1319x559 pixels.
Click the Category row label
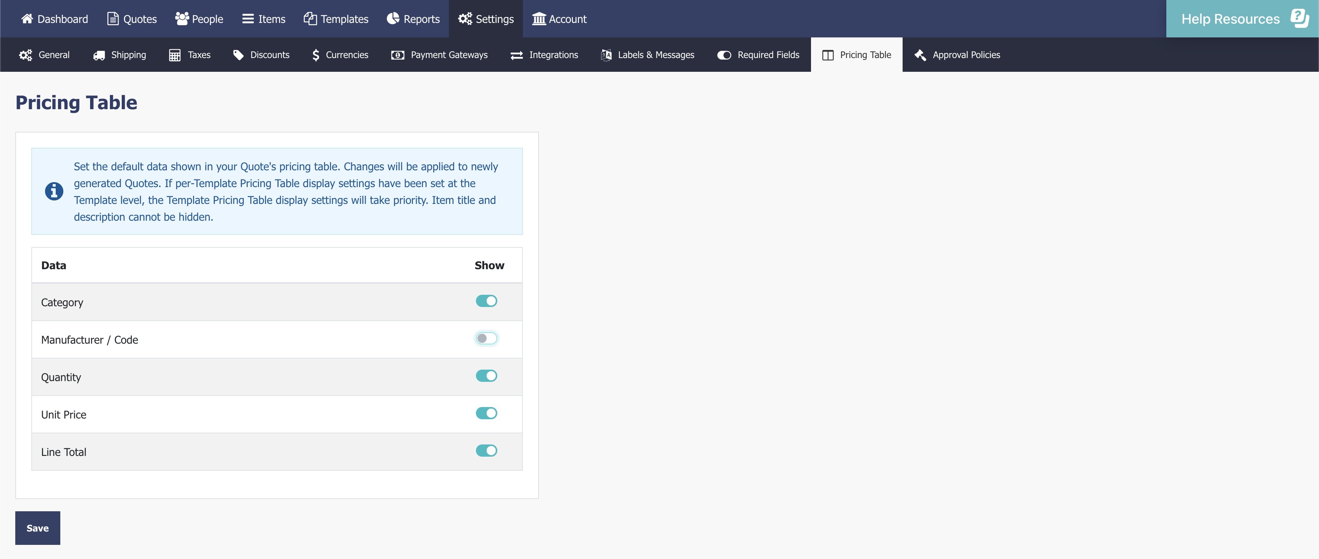[x=62, y=302]
